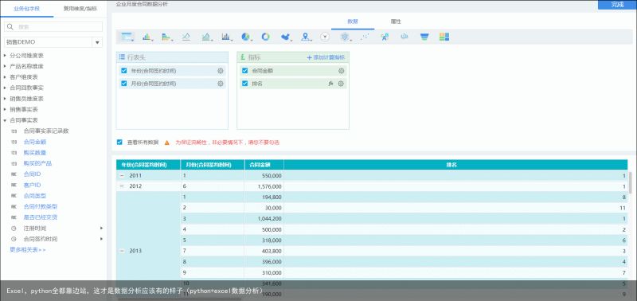This screenshot has height=301, width=637.
Task: Expand the 客户维度表 tree node
Action: coord(5,76)
